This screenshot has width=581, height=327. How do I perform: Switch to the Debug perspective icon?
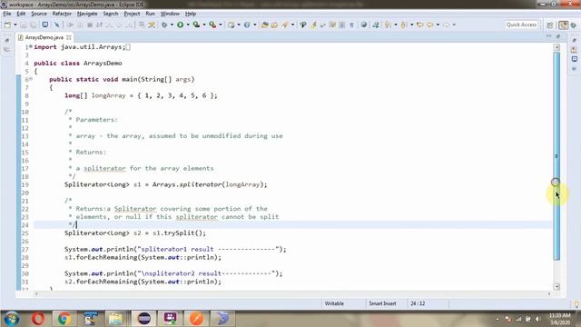click(x=574, y=25)
